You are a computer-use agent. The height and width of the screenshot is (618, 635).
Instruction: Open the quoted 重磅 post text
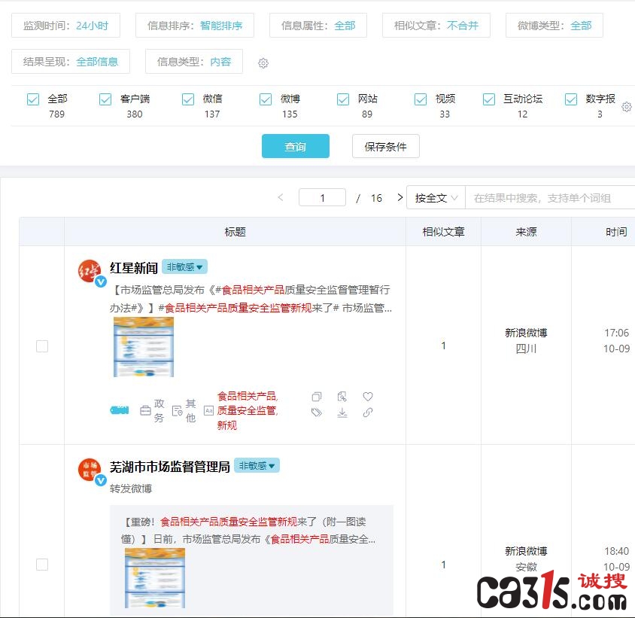[248, 531]
